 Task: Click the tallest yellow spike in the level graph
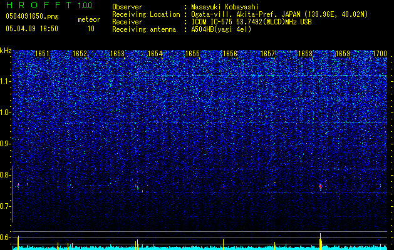tap(320, 241)
